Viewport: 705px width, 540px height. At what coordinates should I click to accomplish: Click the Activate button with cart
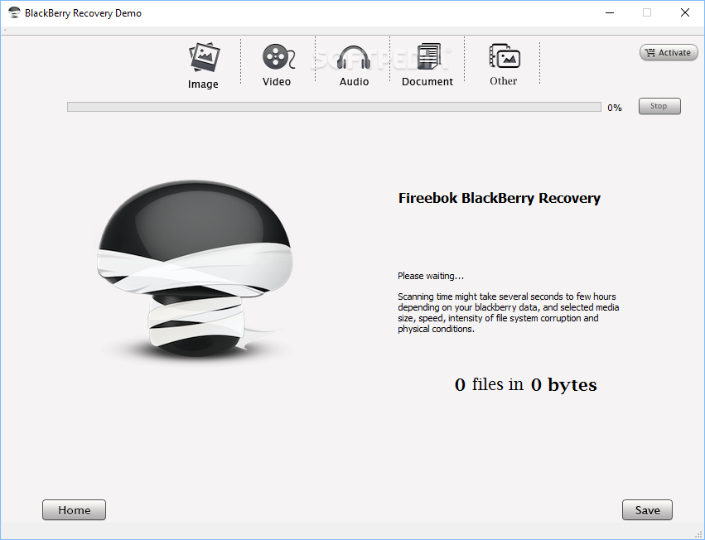point(669,53)
